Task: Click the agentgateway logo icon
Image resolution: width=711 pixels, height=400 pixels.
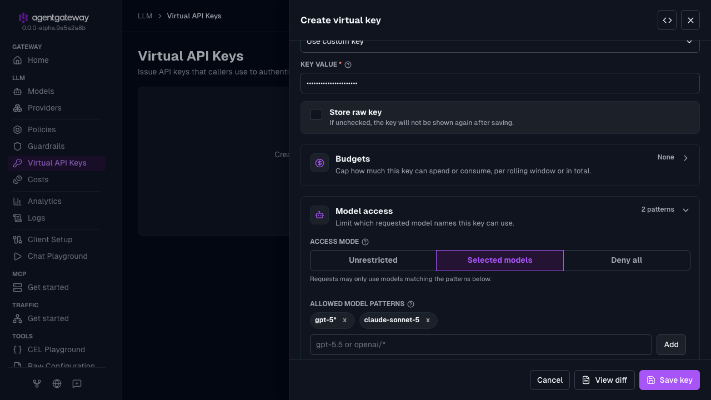Action: point(23,18)
